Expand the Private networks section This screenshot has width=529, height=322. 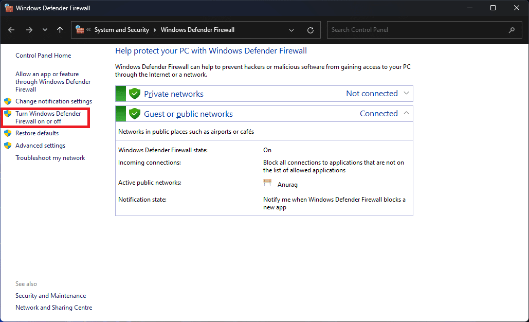click(406, 93)
